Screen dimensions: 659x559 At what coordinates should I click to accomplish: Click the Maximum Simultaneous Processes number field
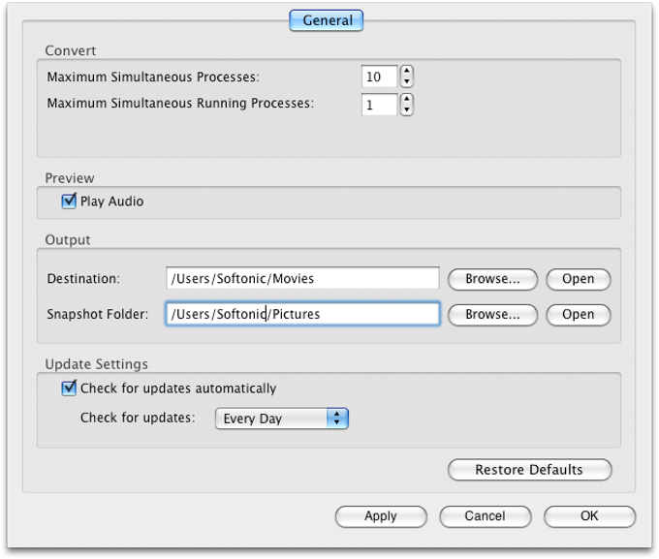[379, 77]
